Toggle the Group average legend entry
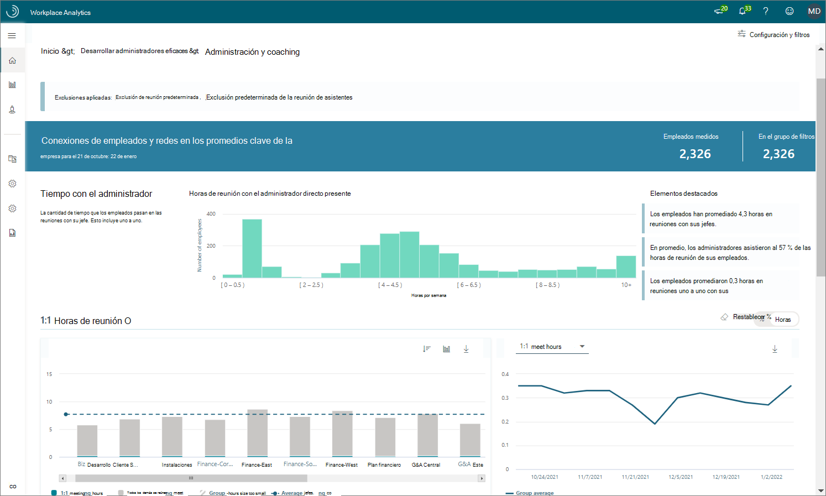This screenshot has width=826, height=496. click(x=530, y=493)
